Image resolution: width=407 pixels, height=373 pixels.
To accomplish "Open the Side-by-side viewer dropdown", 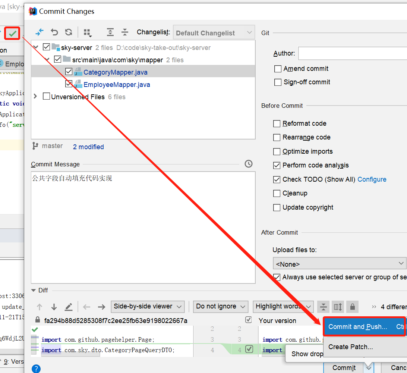I will pos(148,307).
